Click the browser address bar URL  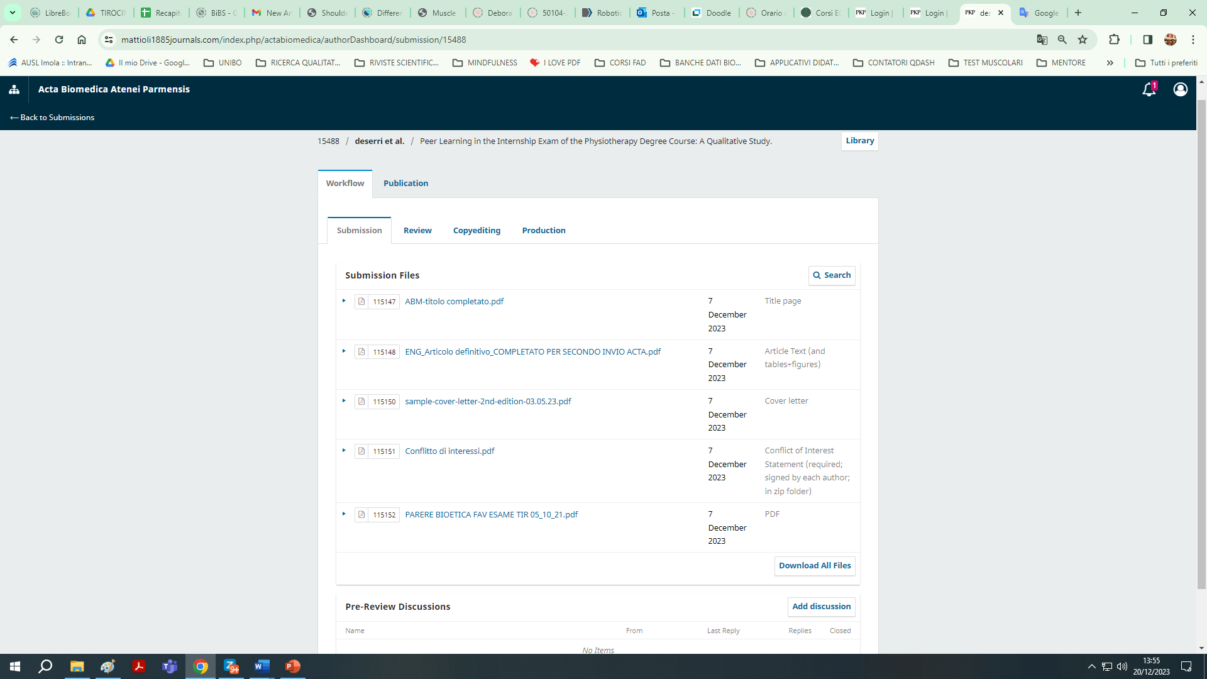point(294,40)
